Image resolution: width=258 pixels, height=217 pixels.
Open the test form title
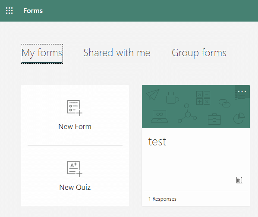coord(157,142)
